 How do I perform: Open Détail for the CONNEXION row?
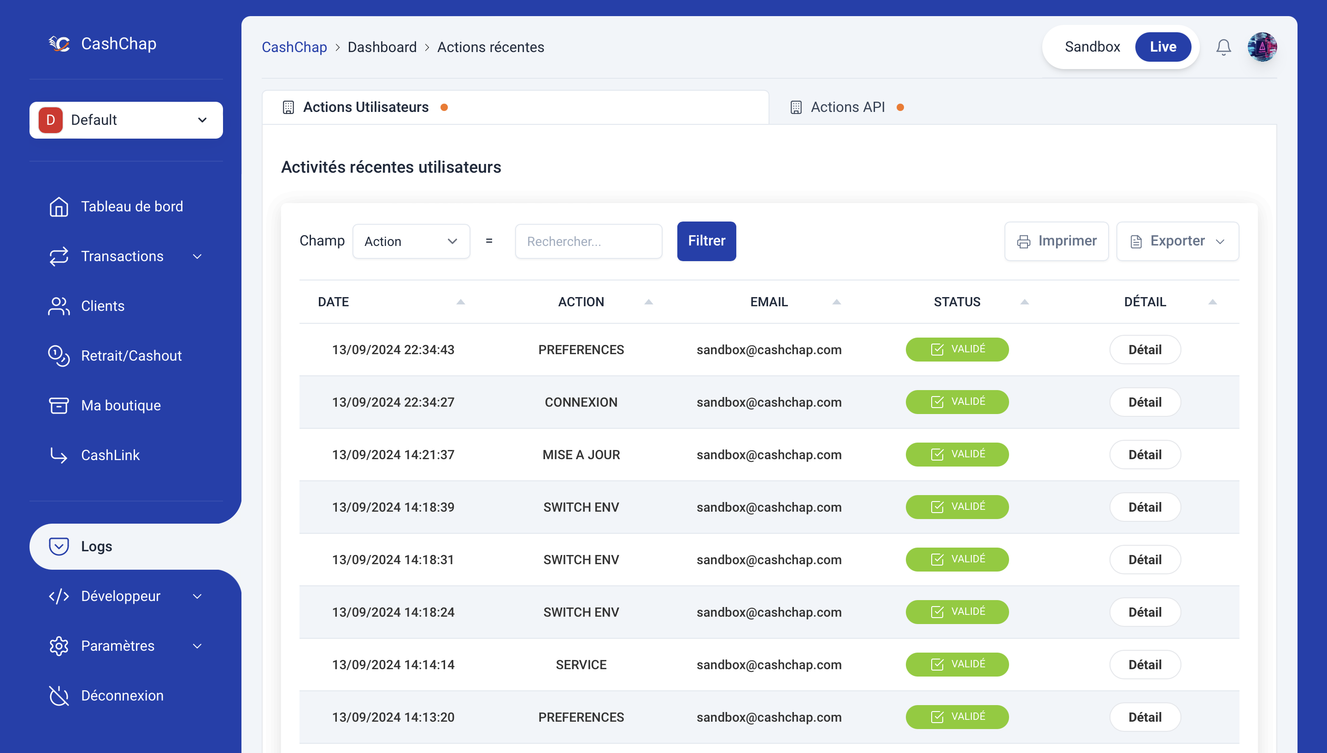(1145, 403)
